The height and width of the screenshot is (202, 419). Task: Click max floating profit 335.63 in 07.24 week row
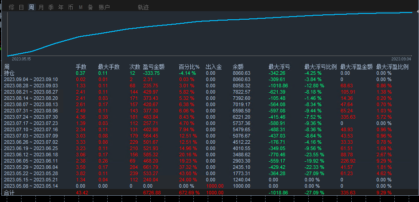point(348,117)
